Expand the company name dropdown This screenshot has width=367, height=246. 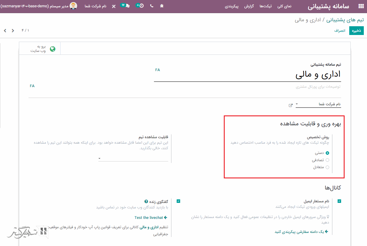(297, 104)
